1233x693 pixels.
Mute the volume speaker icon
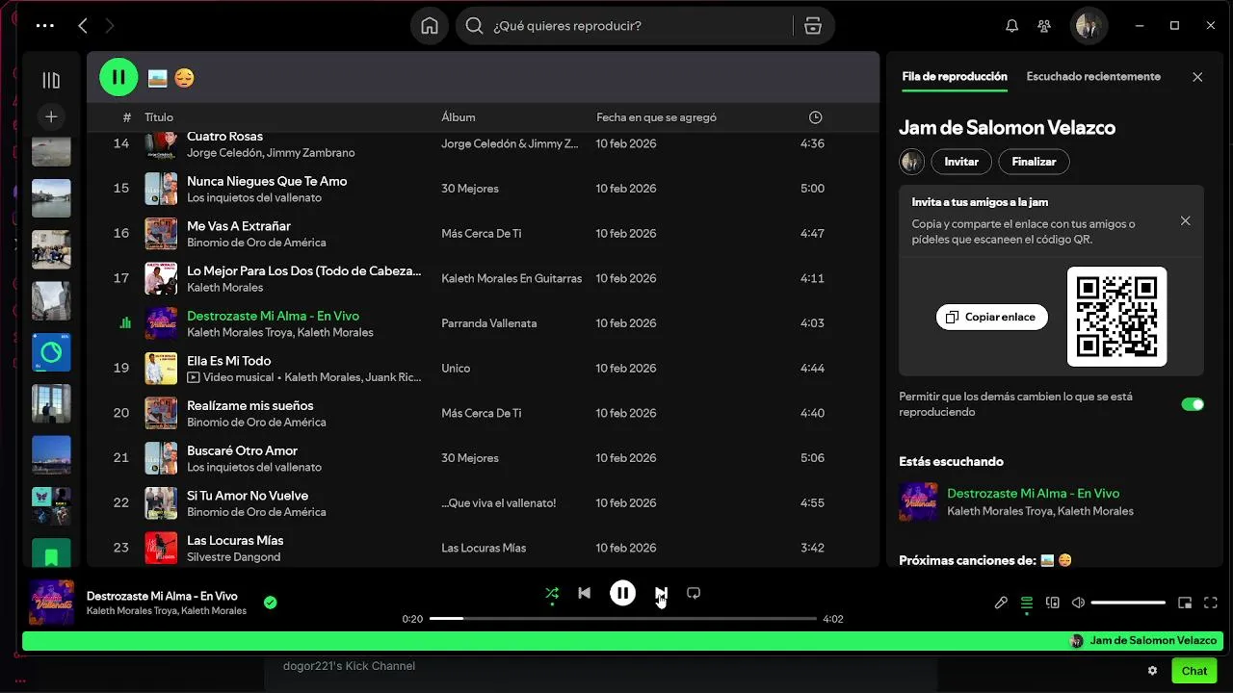point(1078,603)
